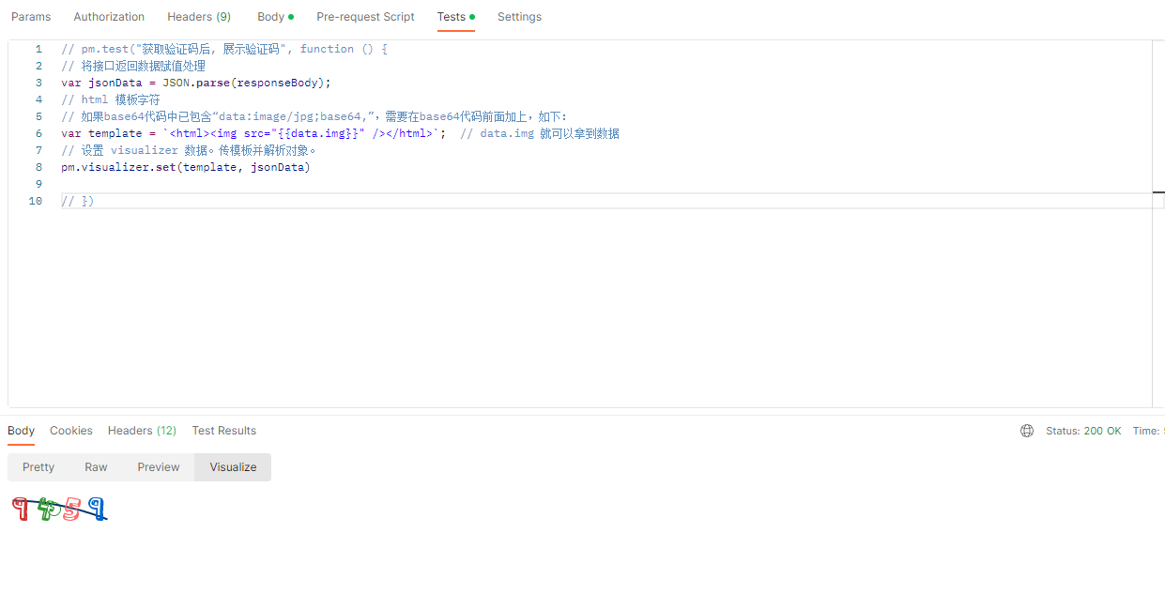Open the Headers (9) request tab
The image size is (1165, 609).
(198, 16)
